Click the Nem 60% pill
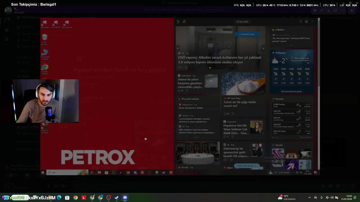Screen dimensions: 360x202 coord(242,22)
